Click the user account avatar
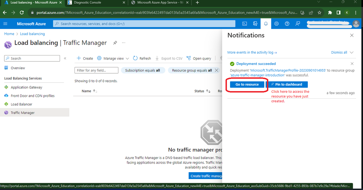This screenshot has height=190, width=363. [x=356, y=24]
